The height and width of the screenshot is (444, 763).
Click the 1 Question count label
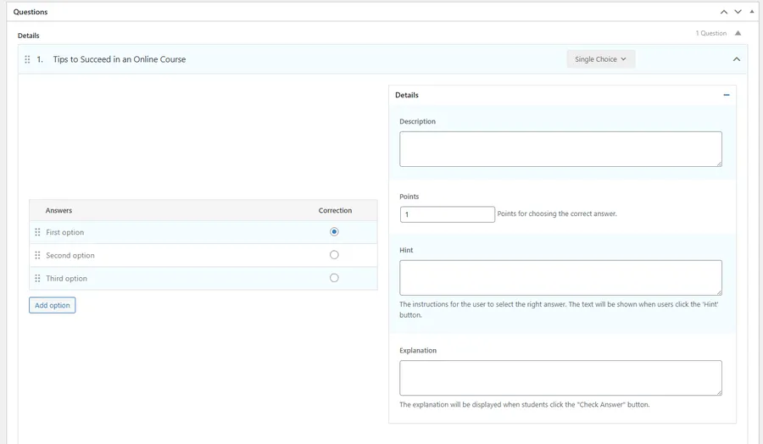[711, 33]
